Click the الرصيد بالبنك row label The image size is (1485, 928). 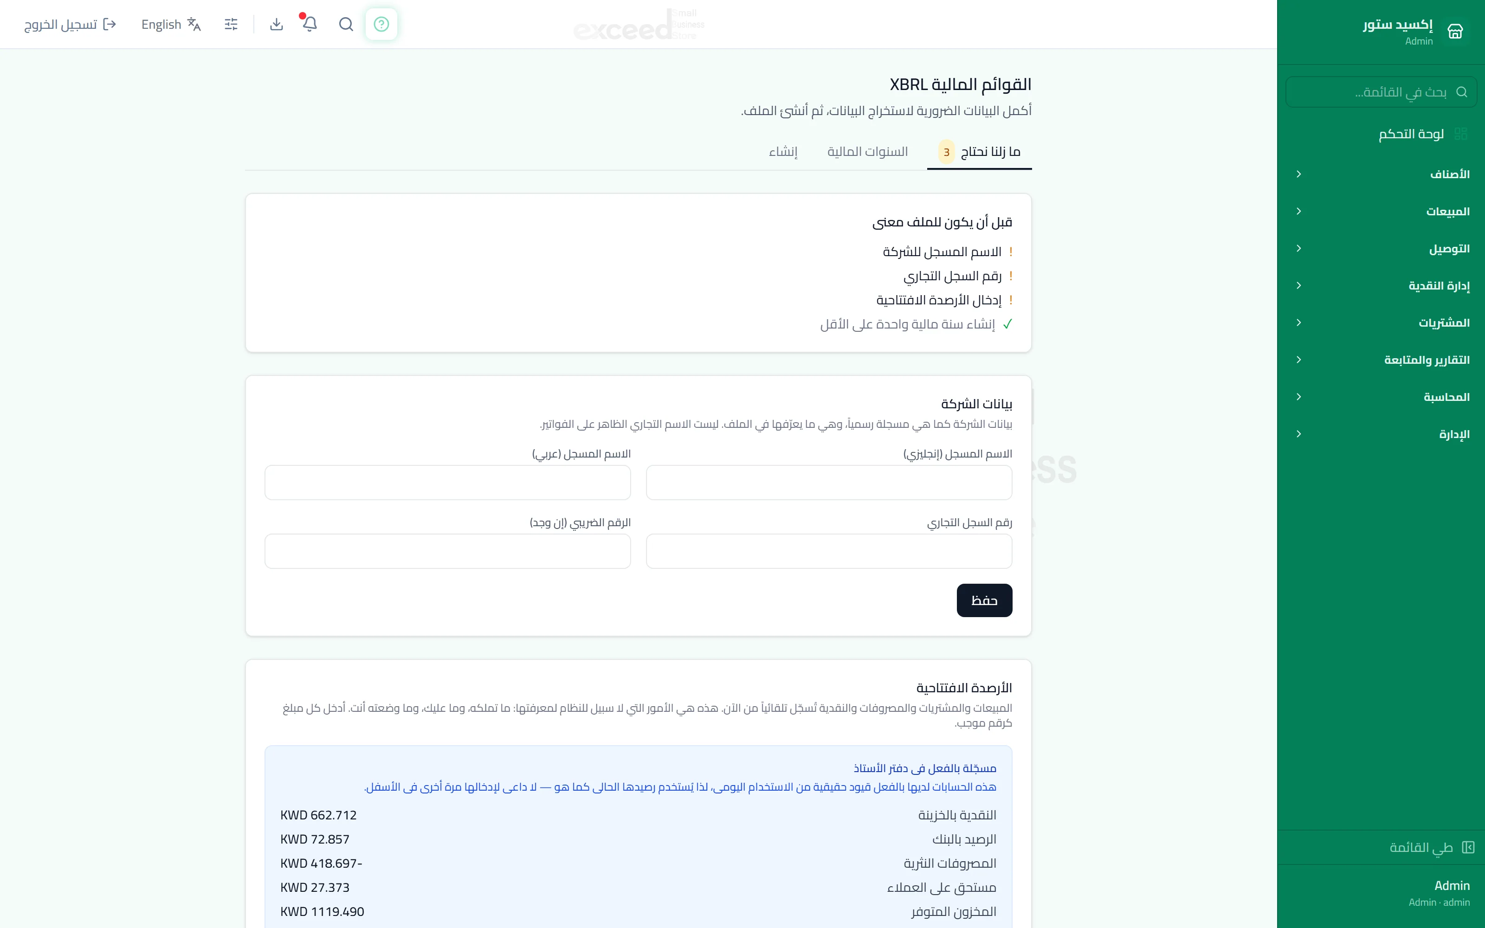(964, 839)
